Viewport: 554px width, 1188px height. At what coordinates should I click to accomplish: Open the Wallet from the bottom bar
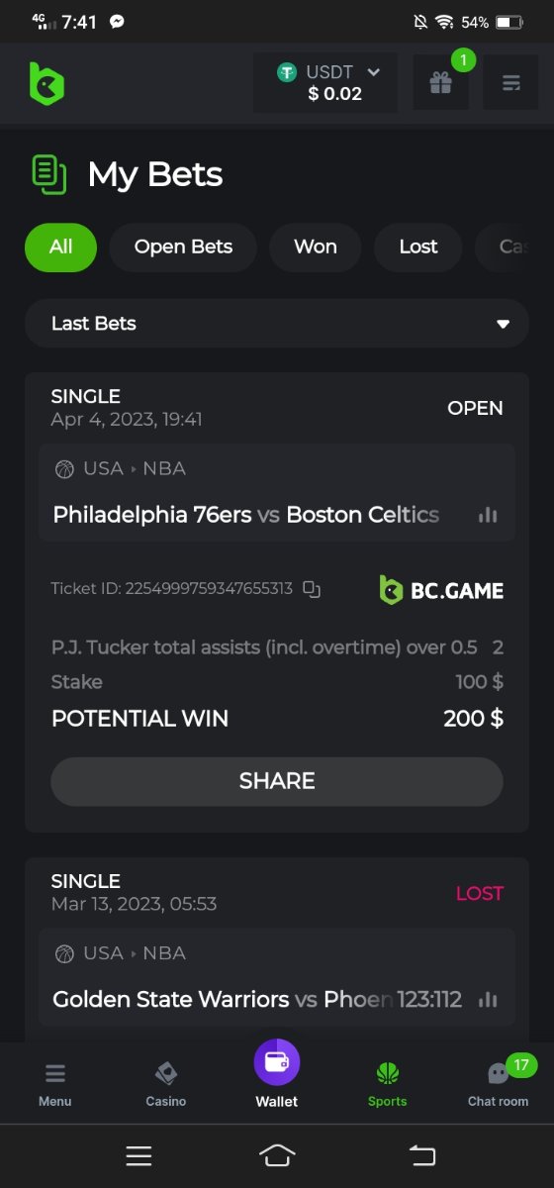coord(277,1074)
